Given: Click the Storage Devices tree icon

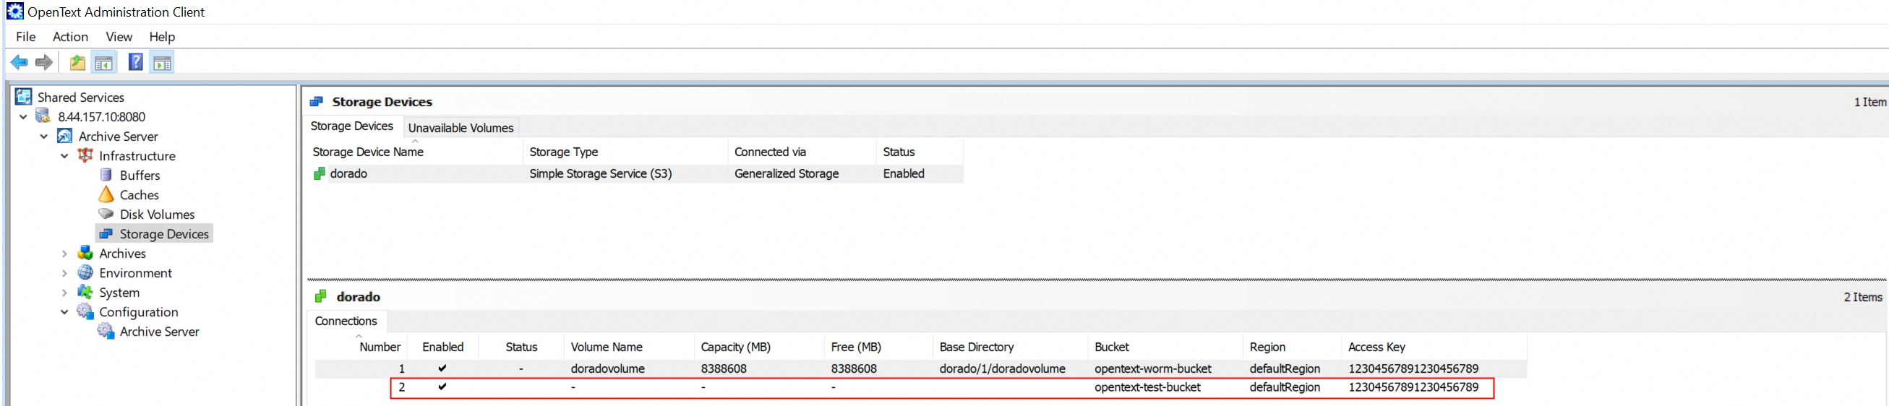Looking at the screenshot, I should pyautogui.click(x=106, y=234).
